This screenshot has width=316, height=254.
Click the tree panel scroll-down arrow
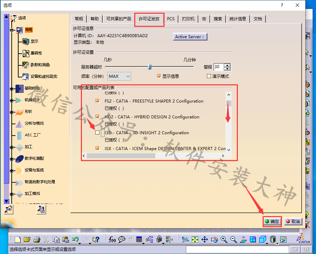(x=7, y=201)
